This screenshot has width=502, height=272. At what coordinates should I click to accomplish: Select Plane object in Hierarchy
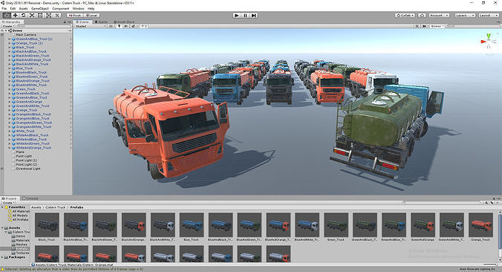point(20,152)
